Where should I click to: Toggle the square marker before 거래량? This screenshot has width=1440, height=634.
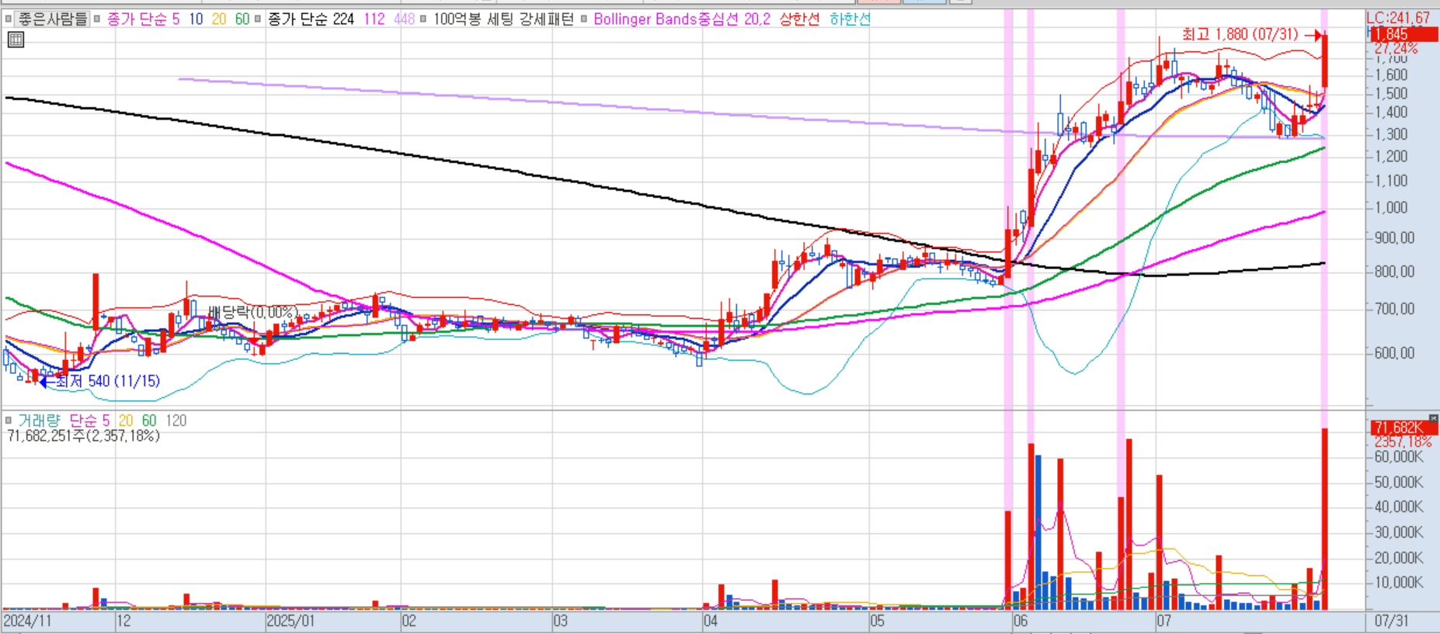coord(9,421)
